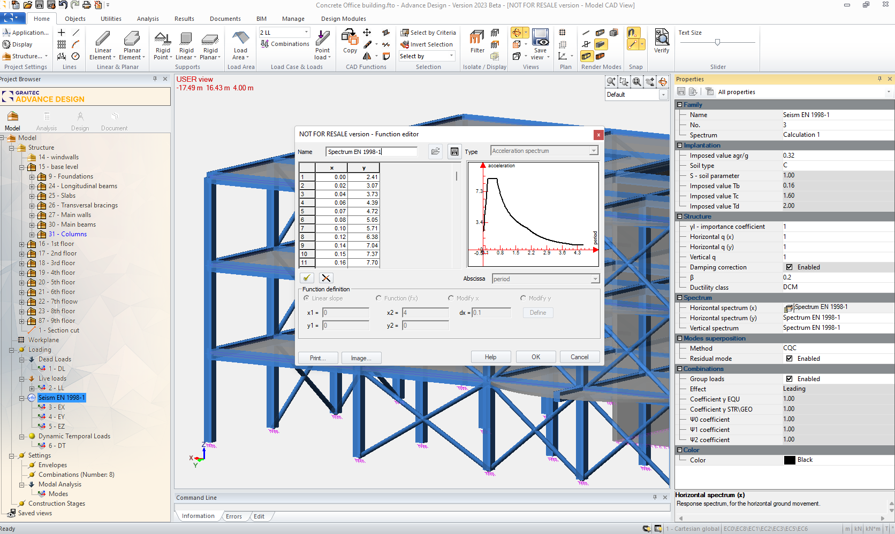Viewport: 895px width, 534px height.
Task: Open the Analysis ribbon tab
Action: point(148,19)
